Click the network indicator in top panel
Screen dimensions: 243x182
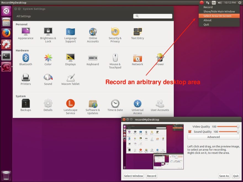tap(208, 2)
